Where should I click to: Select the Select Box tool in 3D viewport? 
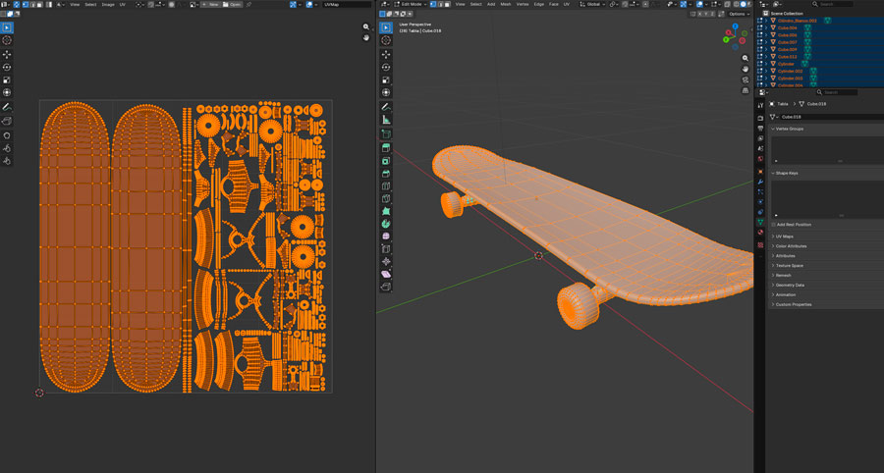386,27
